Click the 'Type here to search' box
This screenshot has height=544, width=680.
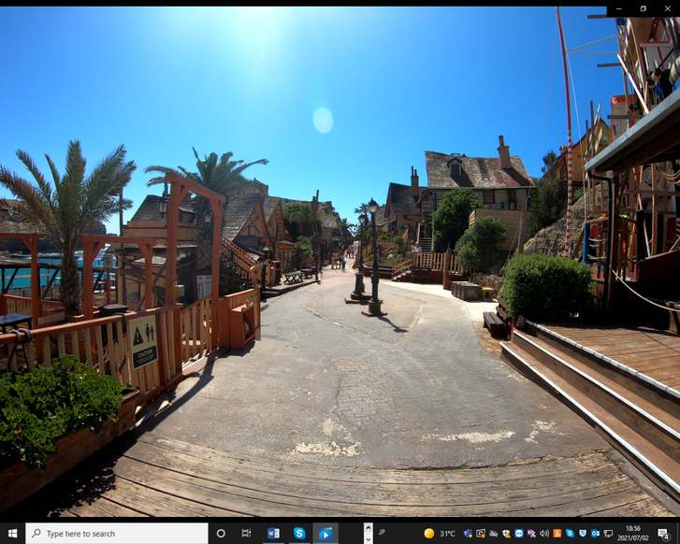pos(117,534)
